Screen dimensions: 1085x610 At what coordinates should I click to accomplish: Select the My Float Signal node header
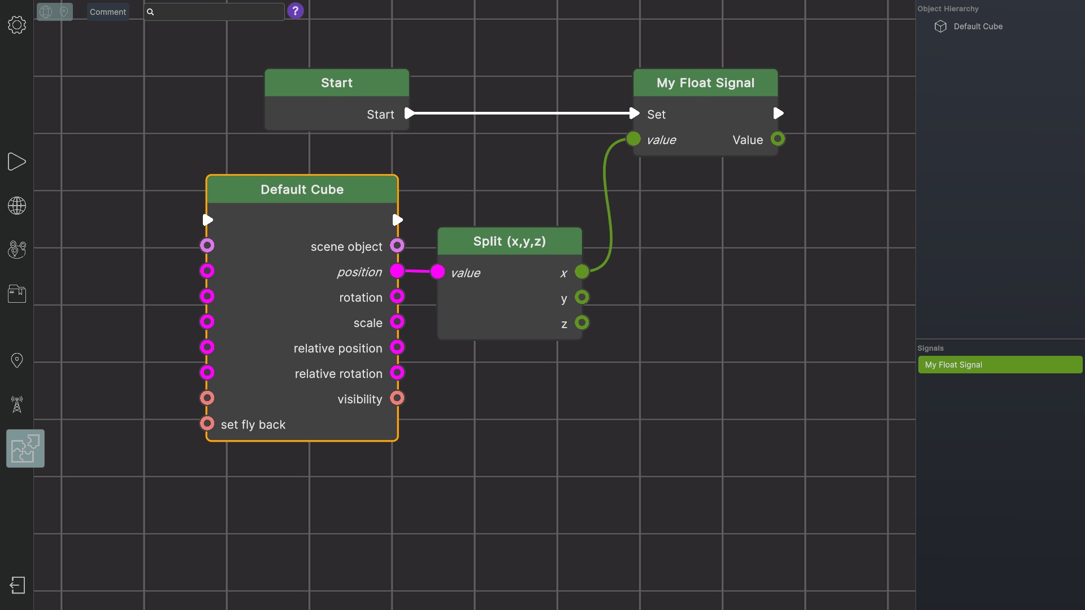click(x=705, y=83)
